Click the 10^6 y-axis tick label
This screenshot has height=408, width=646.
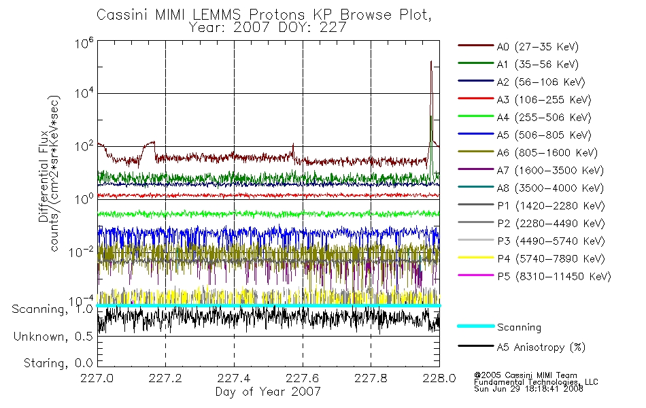click(84, 43)
